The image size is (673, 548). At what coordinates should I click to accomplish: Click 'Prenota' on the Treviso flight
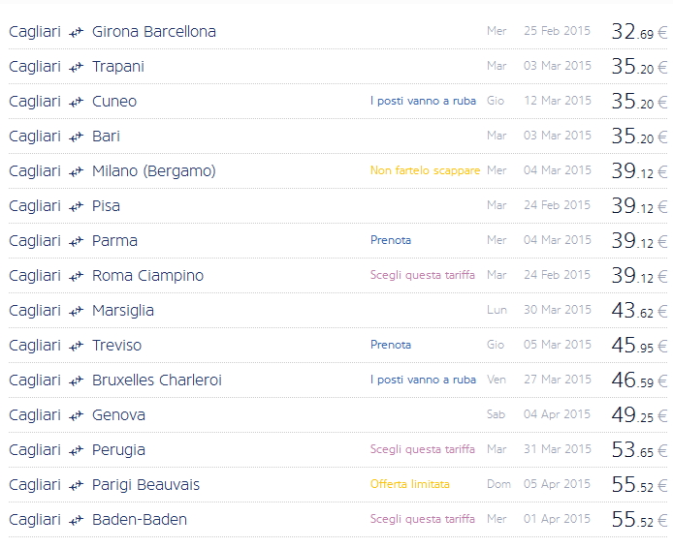tap(391, 345)
